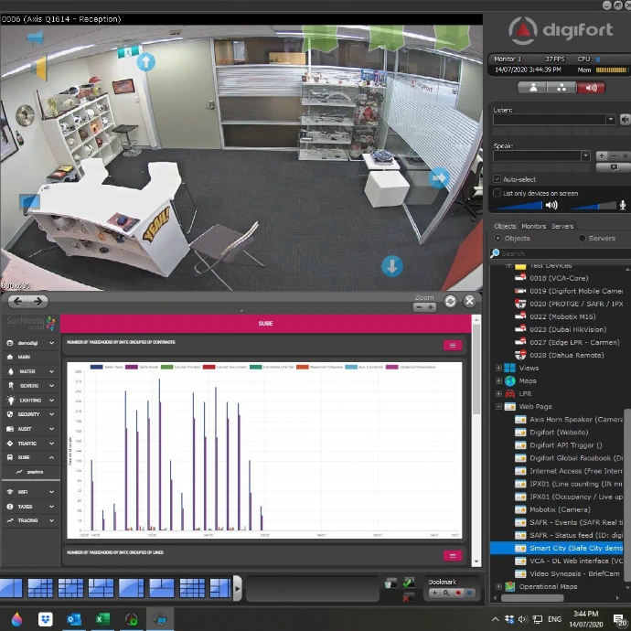Collapse the Web Page tree node
This screenshot has height=631, width=631.
coord(498,407)
